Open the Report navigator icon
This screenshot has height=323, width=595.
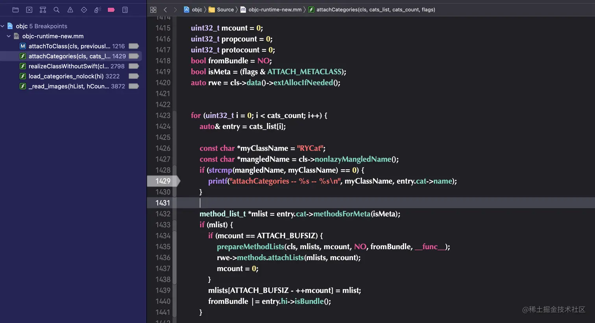[125, 10]
